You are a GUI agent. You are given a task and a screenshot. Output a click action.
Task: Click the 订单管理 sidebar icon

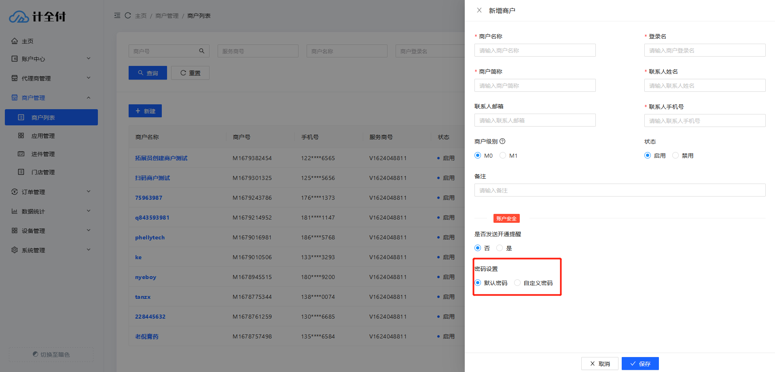point(15,192)
